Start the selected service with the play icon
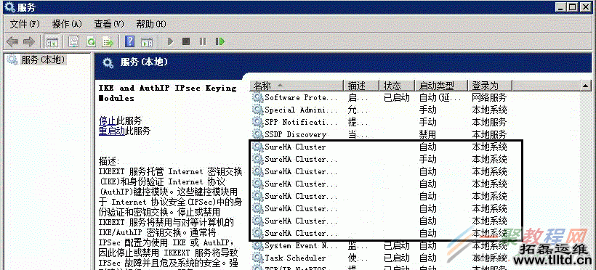The width and height of the screenshot is (596, 270). (x=171, y=41)
